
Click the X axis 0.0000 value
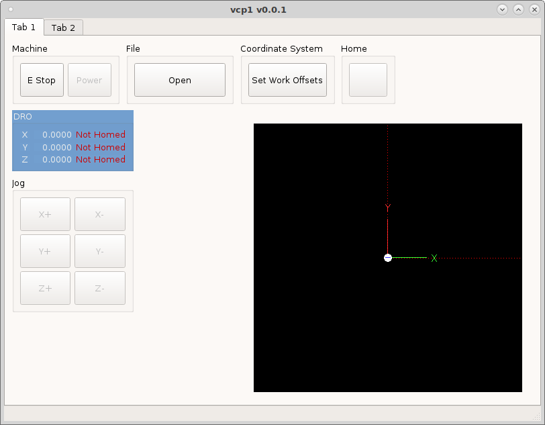point(57,134)
